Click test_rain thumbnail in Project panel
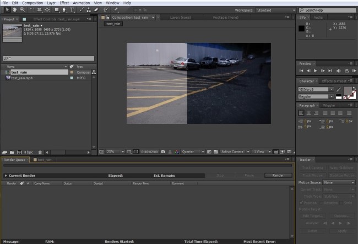 pyautogui.click(x=12, y=33)
